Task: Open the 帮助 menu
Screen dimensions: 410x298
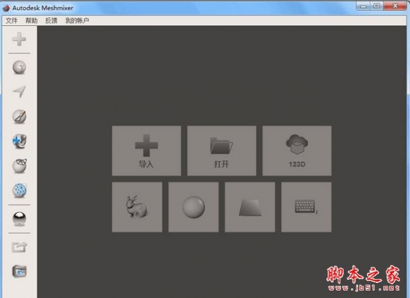Action: 31,20
